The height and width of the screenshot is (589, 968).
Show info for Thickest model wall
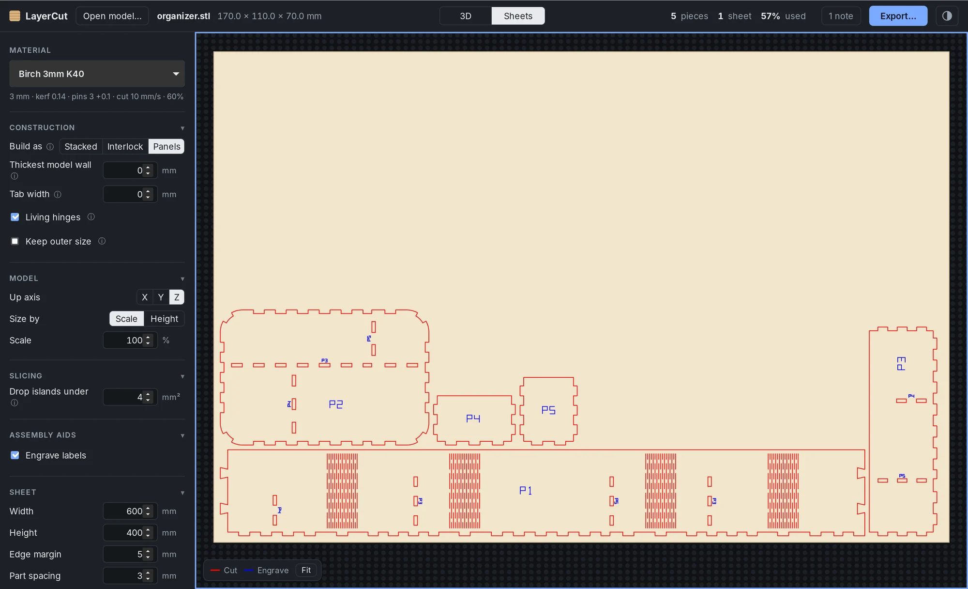(15, 176)
